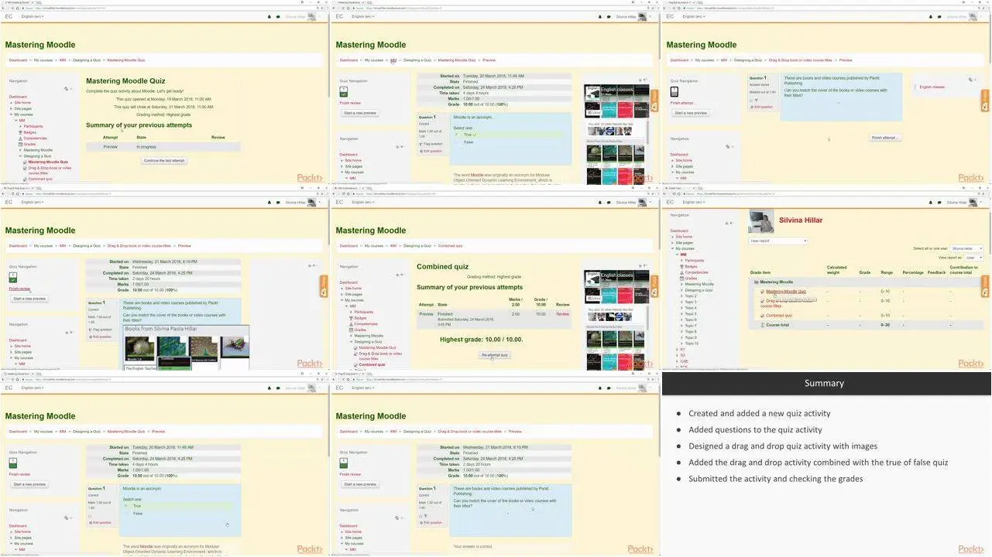This screenshot has height=557, width=992.
Task: Select False radio in review beside English classes block
Action: [456, 142]
